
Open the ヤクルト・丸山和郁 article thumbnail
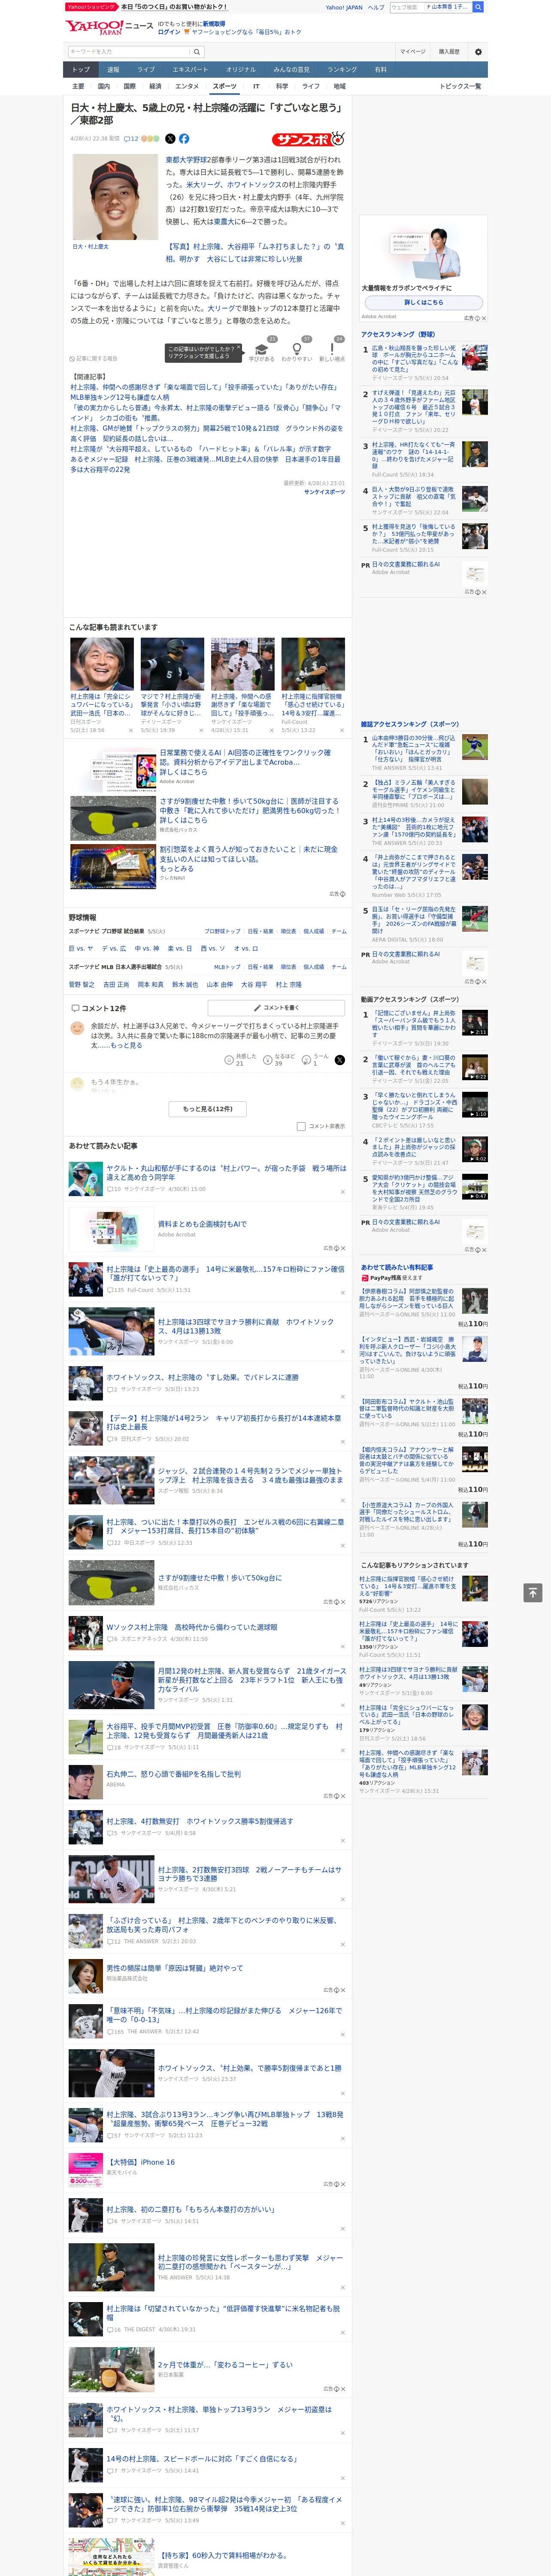85,1179
